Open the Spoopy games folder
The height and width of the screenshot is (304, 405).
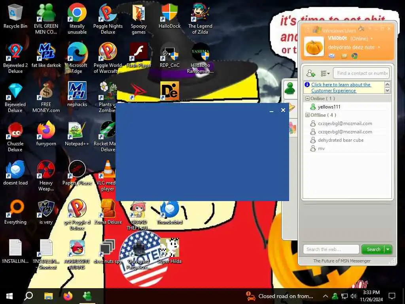(x=138, y=19)
